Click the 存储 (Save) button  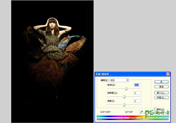tap(161, 97)
